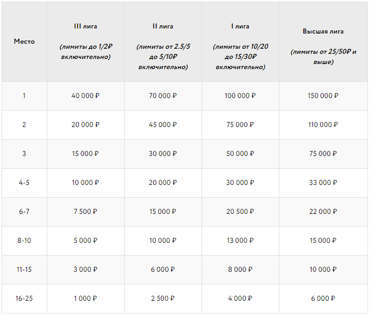Click the 20 500 ₽ prize cell
The width and height of the screenshot is (370, 316).
coord(240,211)
